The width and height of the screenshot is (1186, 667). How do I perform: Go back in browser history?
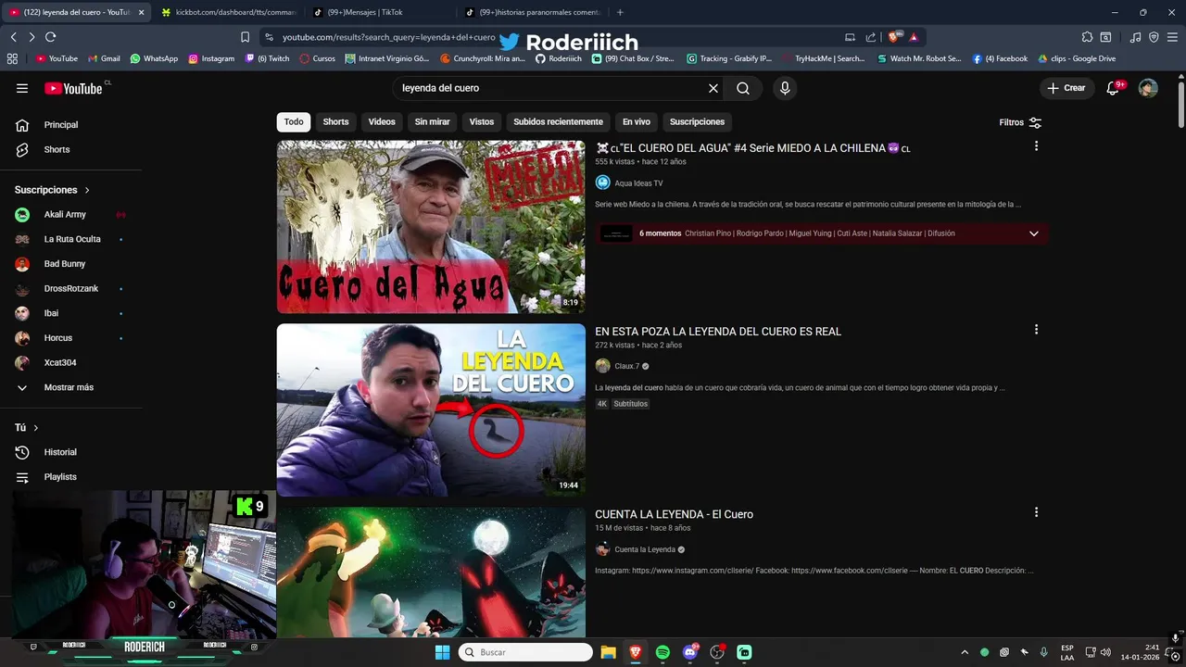click(x=14, y=37)
